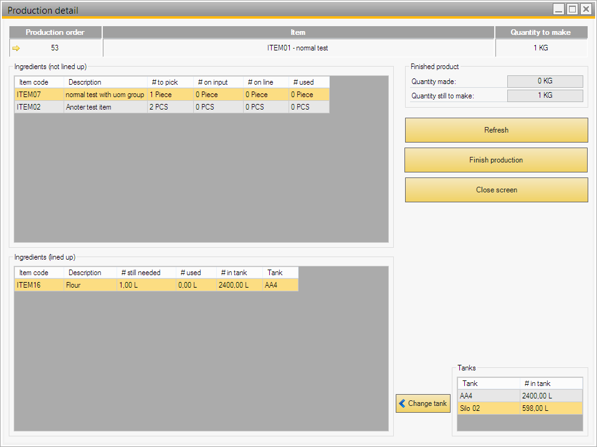Select Silo 02 in the Tanks list
Viewport: 597px width, 447px height.
click(489, 408)
